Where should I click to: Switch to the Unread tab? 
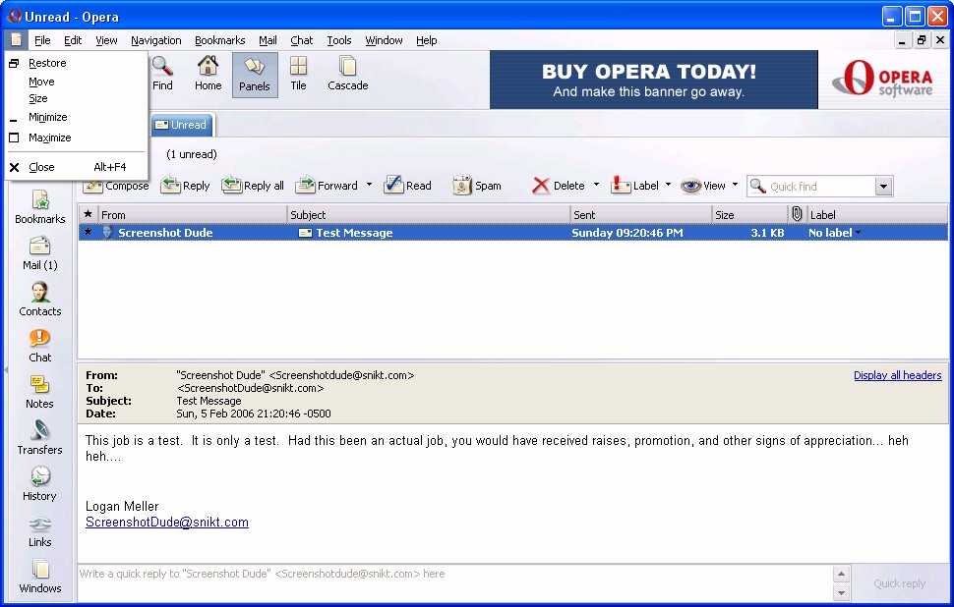tap(181, 125)
